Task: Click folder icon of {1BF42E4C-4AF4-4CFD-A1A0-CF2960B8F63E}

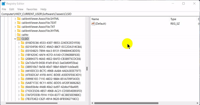Action: [22, 55]
